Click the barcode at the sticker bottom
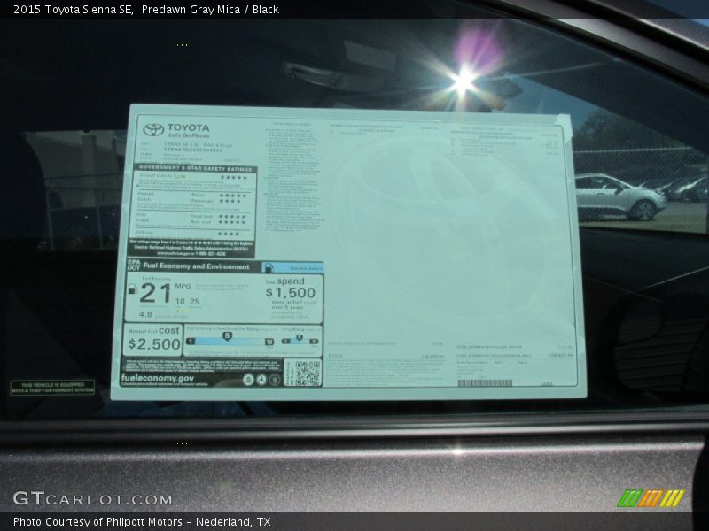 (x=485, y=383)
